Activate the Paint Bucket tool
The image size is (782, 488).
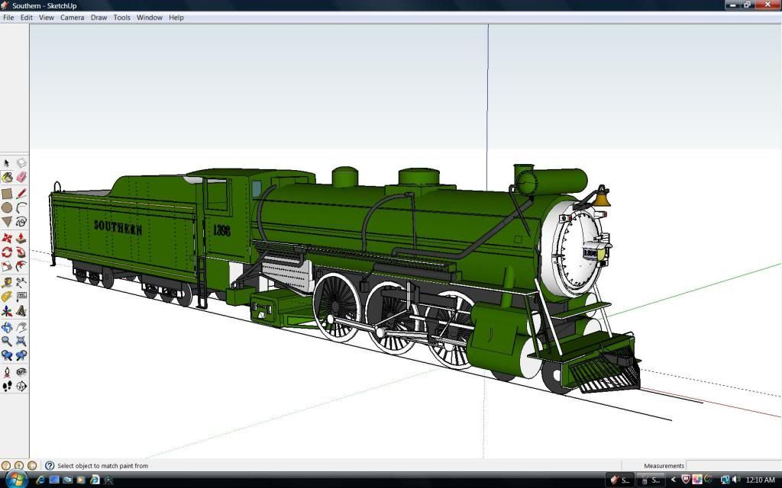coord(6,177)
